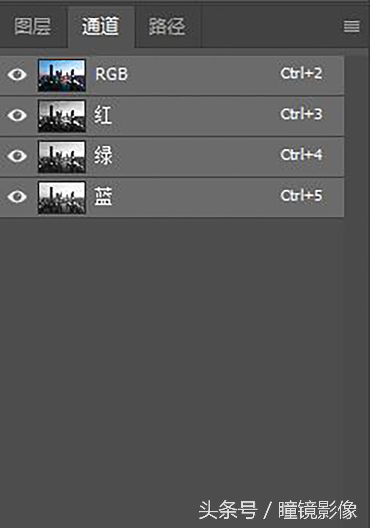Click the Ctrl+5 shortcut text

click(301, 196)
